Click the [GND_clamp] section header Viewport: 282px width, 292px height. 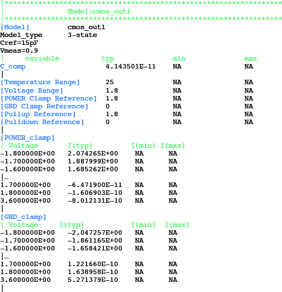click(x=23, y=217)
